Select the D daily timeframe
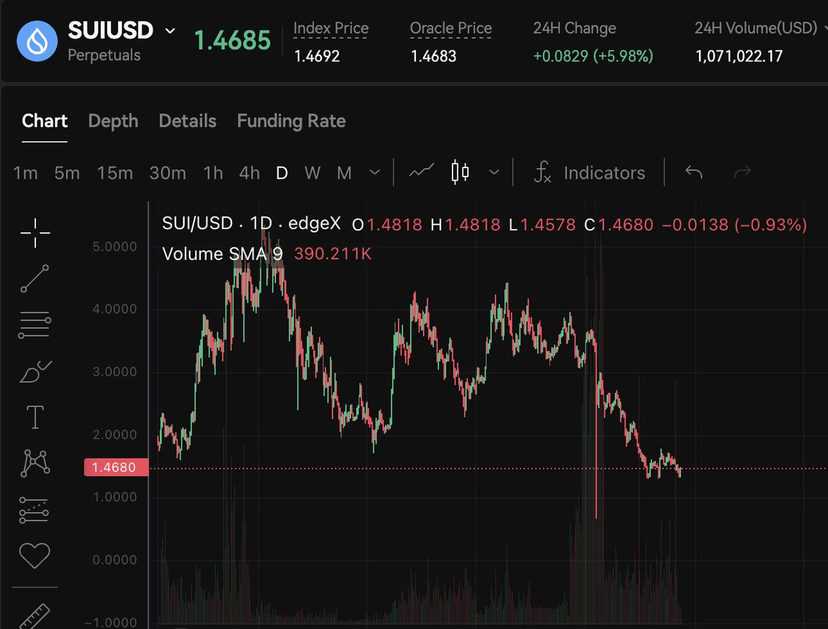Image resolution: width=828 pixels, height=629 pixels. tap(282, 173)
